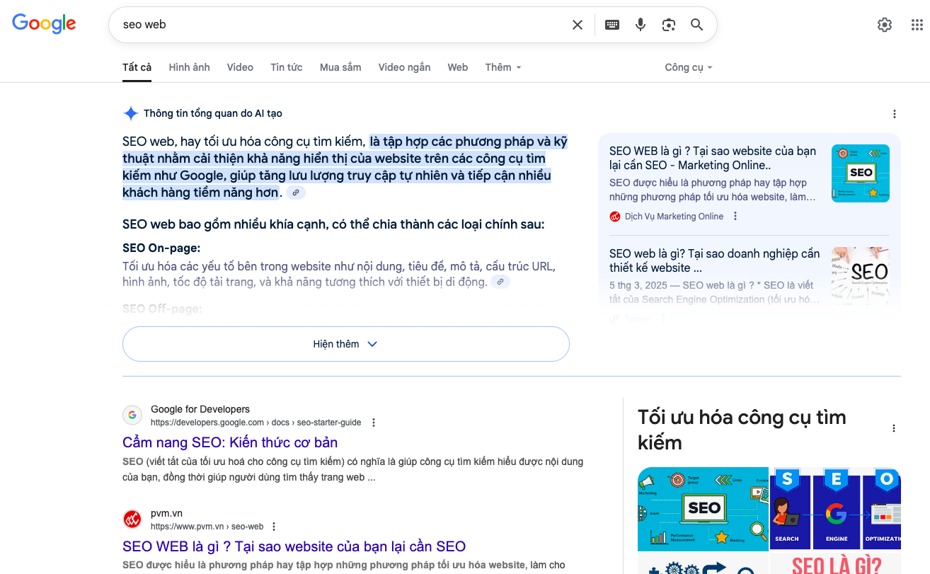Image resolution: width=930 pixels, height=574 pixels.
Task: Click the 'Google for Developers' site name
Action: tap(200, 409)
